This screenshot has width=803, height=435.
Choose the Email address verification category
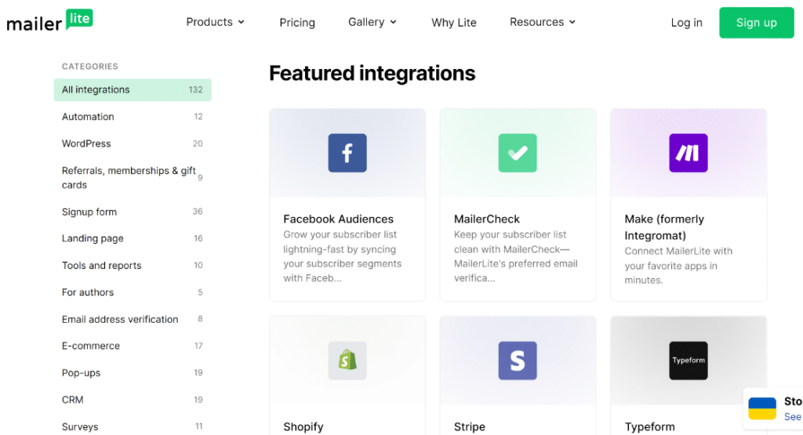click(x=120, y=319)
